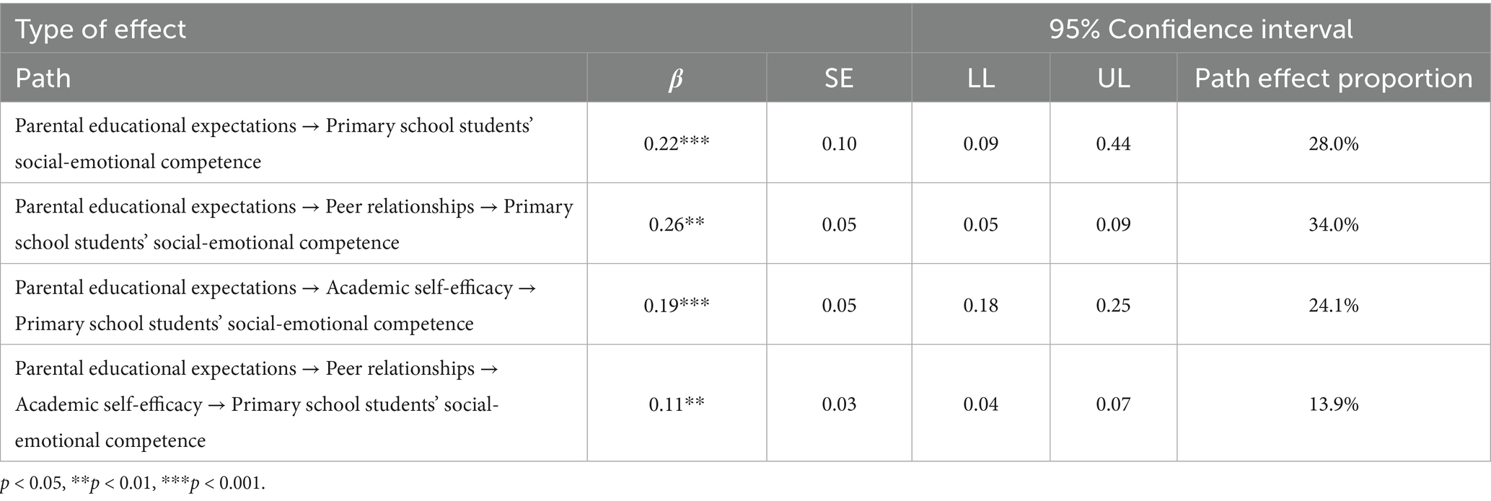Click the LL column header
Image resolution: width=1491 pixels, height=501 pixels.
[980, 78]
